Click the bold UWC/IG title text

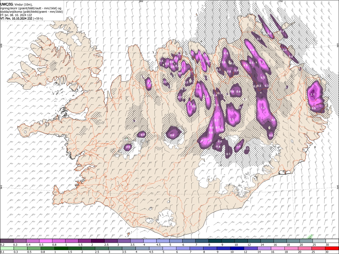point(6,4)
